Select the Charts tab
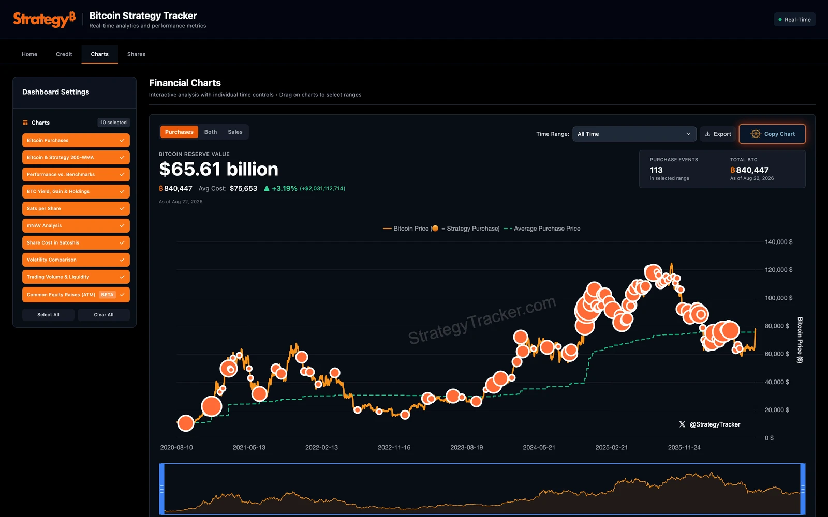Screen dimensions: 828x517 click(x=100, y=54)
